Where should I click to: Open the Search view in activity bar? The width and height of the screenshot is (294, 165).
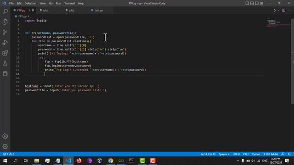(x=5, y=11)
